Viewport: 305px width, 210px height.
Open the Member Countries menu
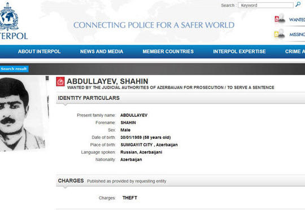coord(168,51)
